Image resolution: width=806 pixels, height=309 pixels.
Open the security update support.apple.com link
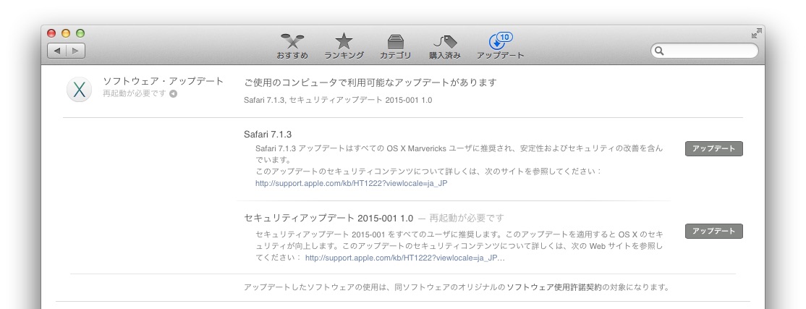point(405,258)
